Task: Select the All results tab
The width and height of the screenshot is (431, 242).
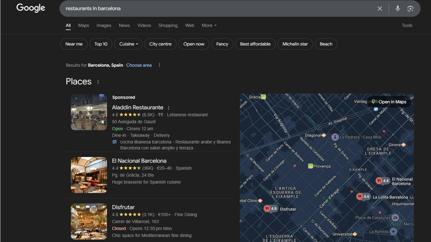Action: pyautogui.click(x=68, y=25)
